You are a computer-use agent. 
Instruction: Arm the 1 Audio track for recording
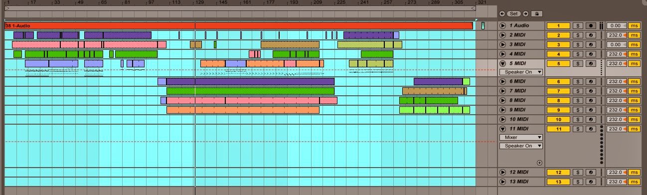[591, 25]
